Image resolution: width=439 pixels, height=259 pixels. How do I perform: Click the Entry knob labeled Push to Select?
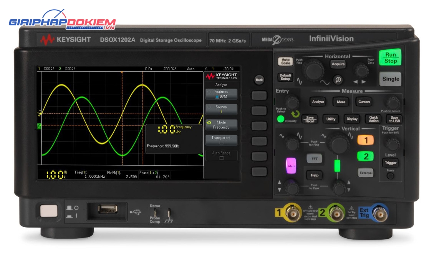click(292, 102)
